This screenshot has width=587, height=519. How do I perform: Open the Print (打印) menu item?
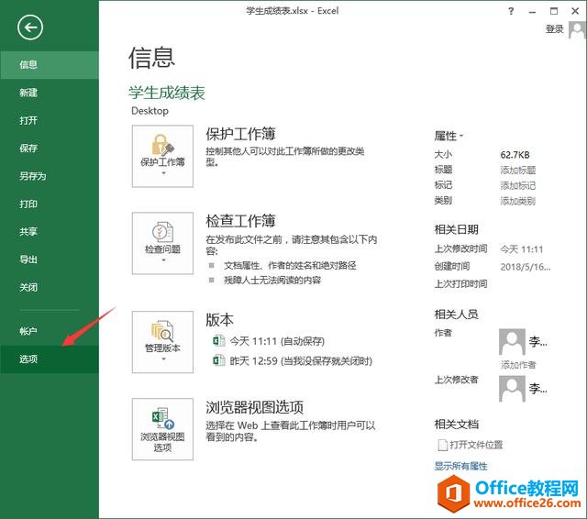coord(29,204)
